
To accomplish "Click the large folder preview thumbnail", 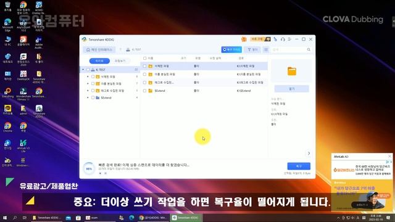I will [x=292, y=72].
